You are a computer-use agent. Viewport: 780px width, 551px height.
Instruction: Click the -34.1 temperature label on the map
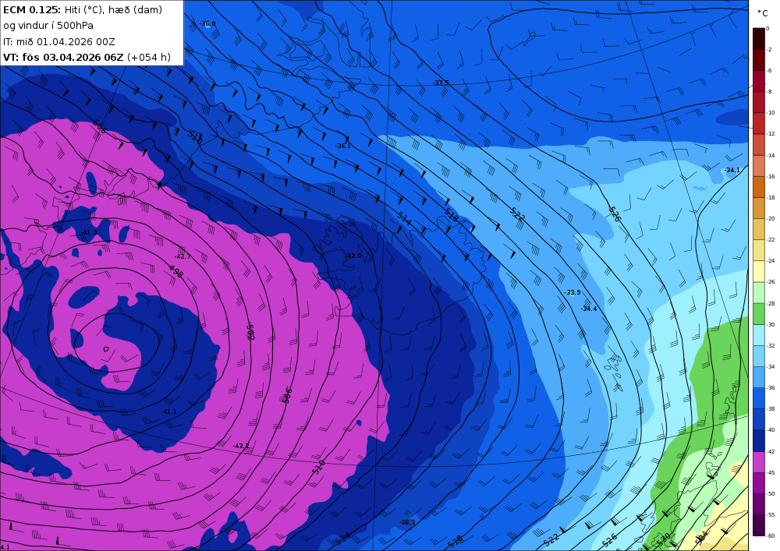[x=732, y=170]
